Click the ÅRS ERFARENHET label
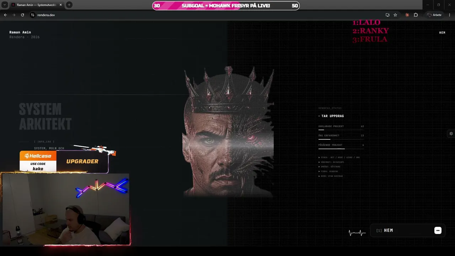 329,135
